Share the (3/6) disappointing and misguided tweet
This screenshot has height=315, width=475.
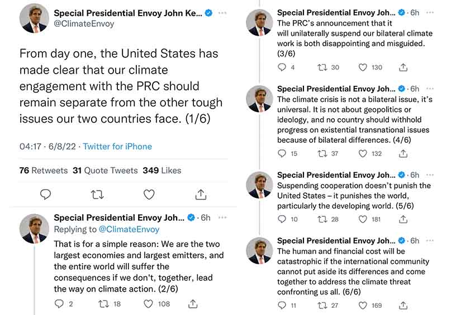click(403, 67)
